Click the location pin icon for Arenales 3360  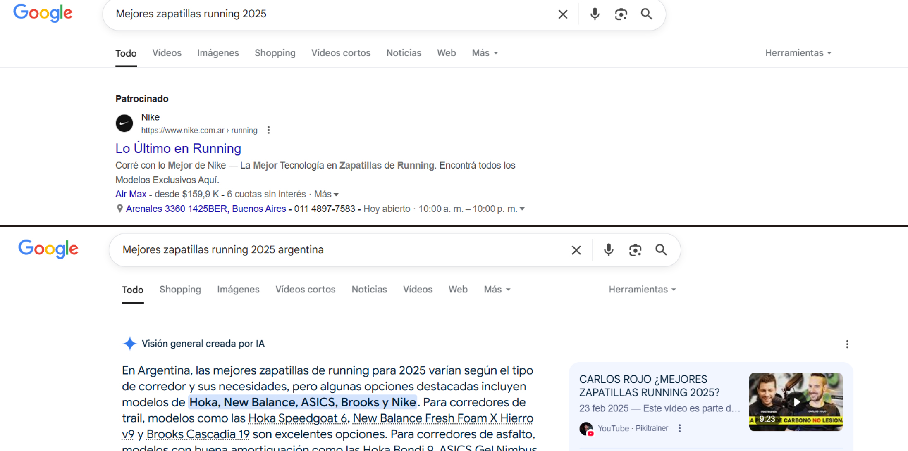(x=120, y=209)
